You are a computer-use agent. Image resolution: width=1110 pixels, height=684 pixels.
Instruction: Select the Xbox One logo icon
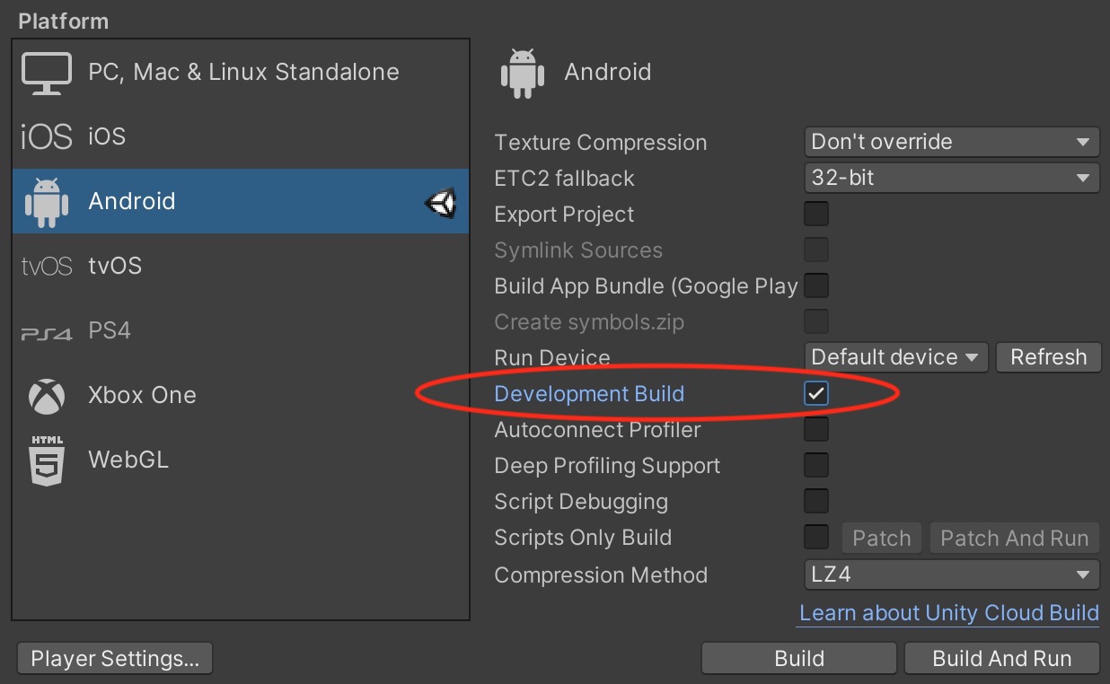[46, 396]
